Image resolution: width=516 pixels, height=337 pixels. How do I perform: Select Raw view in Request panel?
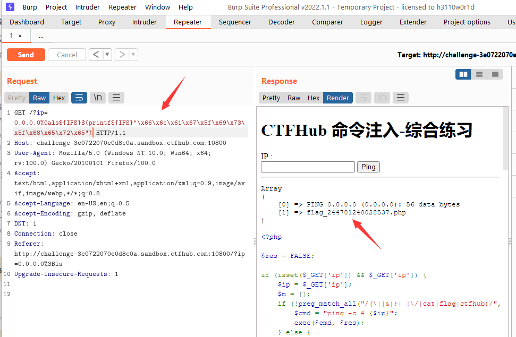coord(39,98)
